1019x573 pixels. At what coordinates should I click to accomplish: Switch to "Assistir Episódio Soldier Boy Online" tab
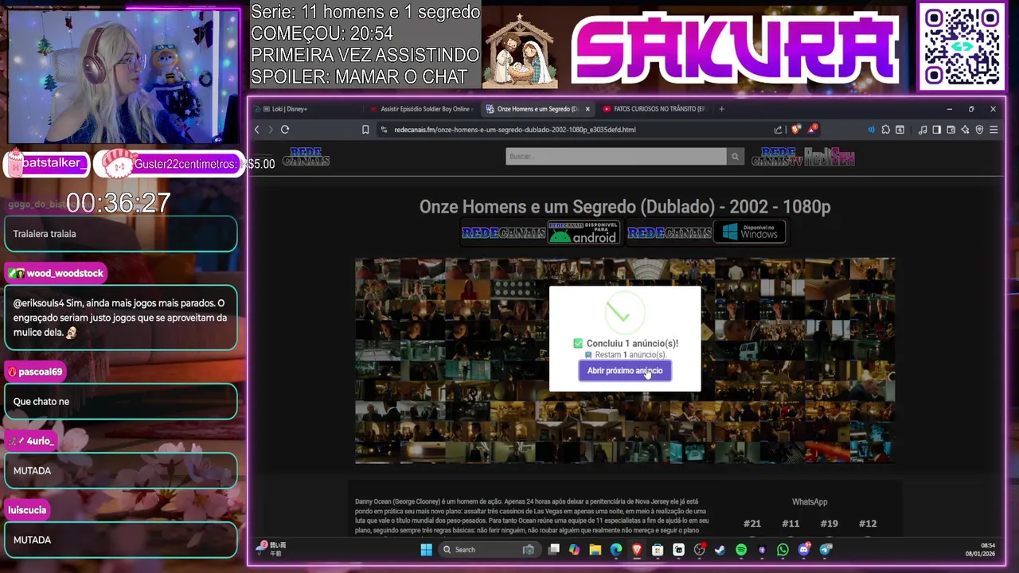coord(424,109)
